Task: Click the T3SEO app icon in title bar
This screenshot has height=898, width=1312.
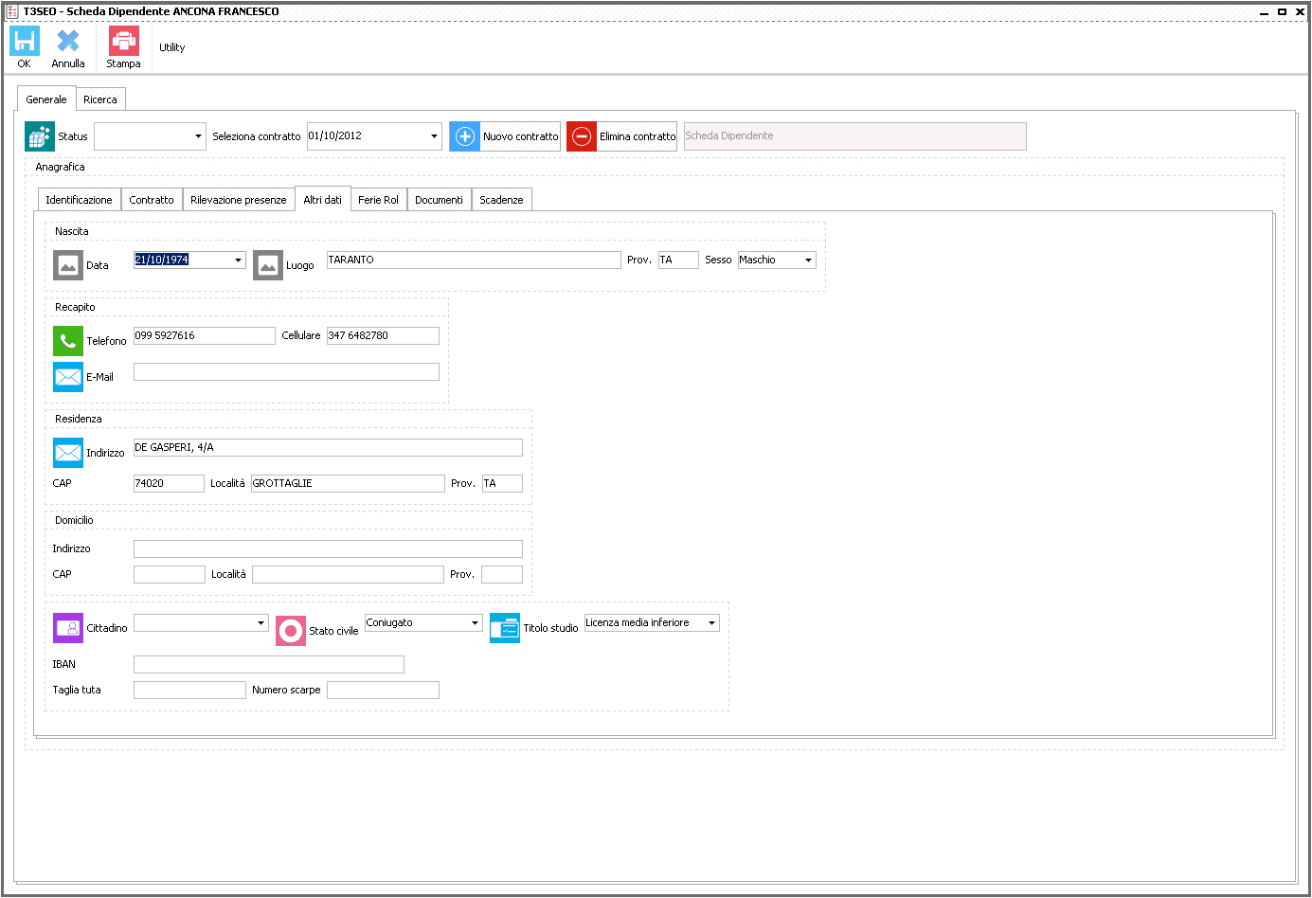Action: click(12, 11)
